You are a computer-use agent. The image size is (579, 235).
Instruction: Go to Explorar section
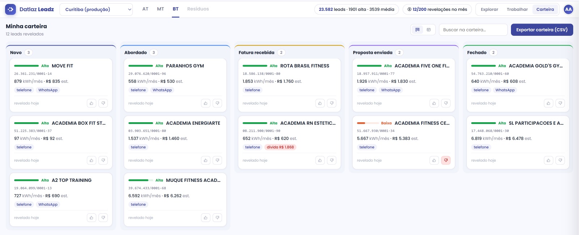[489, 9]
